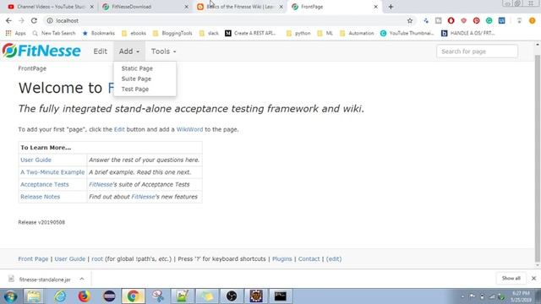The image size is (541, 304).
Task: Open User Guide footer link
Action: (70, 259)
